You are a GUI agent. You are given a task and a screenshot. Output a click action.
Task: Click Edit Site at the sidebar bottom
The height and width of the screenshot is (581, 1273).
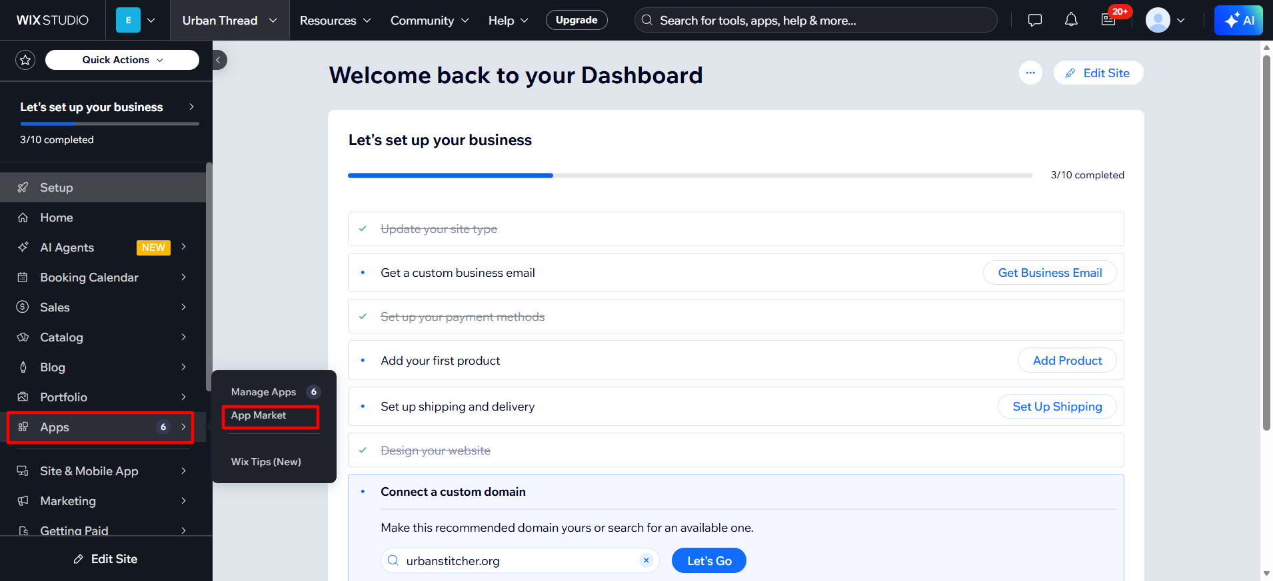click(106, 559)
